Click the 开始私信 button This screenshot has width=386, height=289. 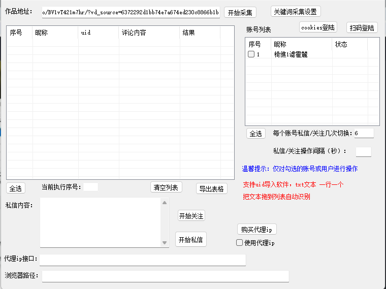pyautogui.click(x=191, y=240)
